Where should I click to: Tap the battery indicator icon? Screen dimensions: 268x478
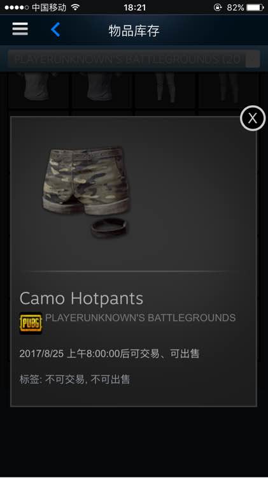pyautogui.click(x=255, y=7)
